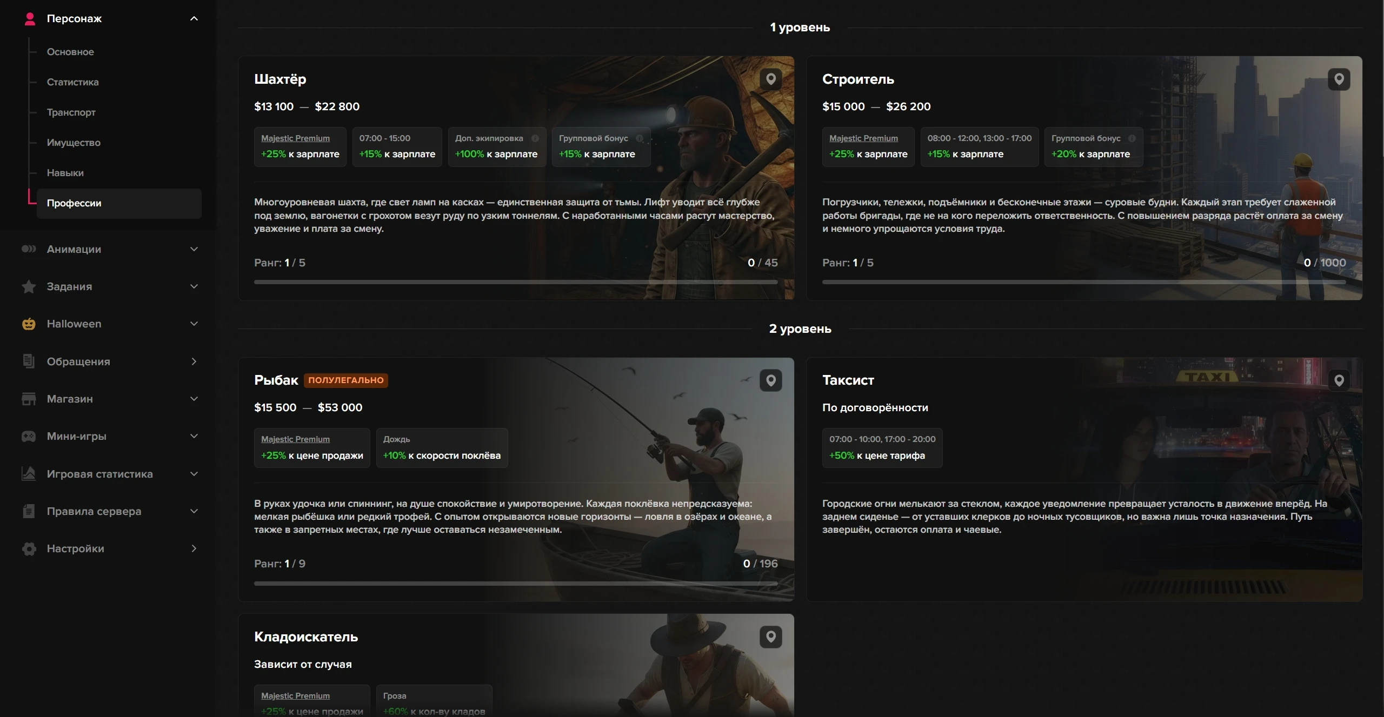Expand the Halloween section chevron

pyautogui.click(x=194, y=324)
